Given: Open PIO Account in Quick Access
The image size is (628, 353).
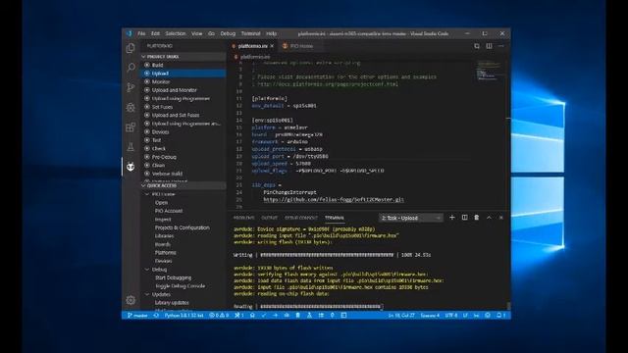Looking at the screenshot, I should pyautogui.click(x=169, y=211).
